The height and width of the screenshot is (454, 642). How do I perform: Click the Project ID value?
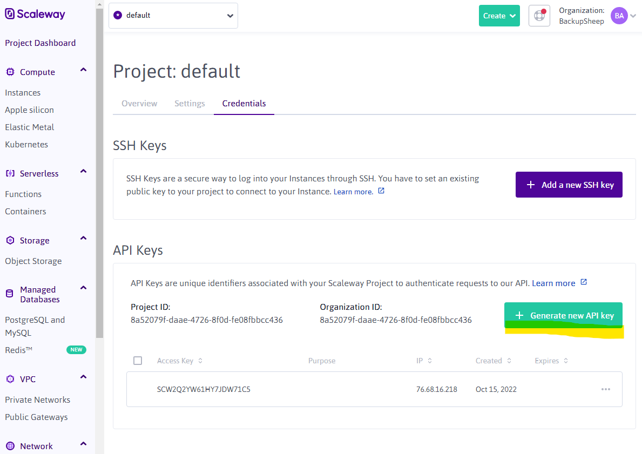[207, 320]
